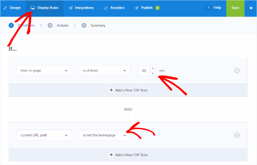Decrease seconds with the down stepper arrow
This screenshot has height=165, width=257.
tap(153, 73)
